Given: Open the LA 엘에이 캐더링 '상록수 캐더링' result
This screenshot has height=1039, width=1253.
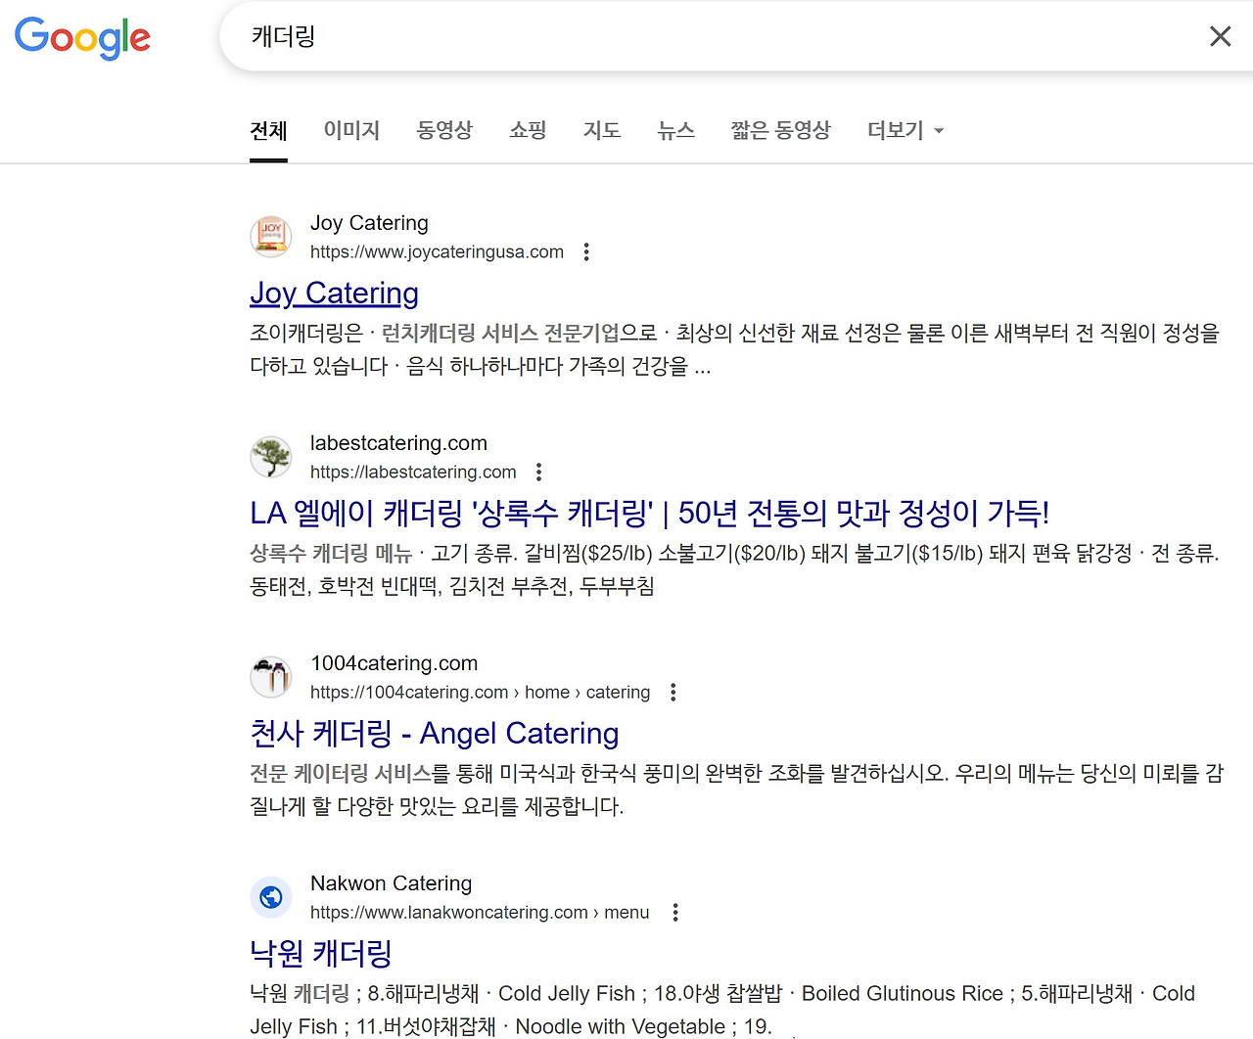Looking at the screenshot, I should (x=650, y=513).
